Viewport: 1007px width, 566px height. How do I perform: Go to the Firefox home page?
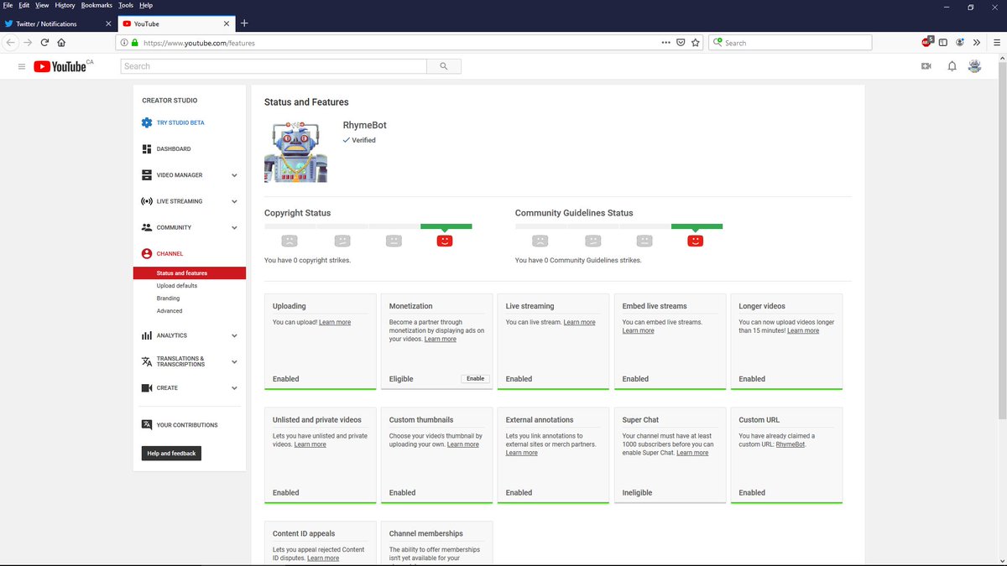point(61,43)
